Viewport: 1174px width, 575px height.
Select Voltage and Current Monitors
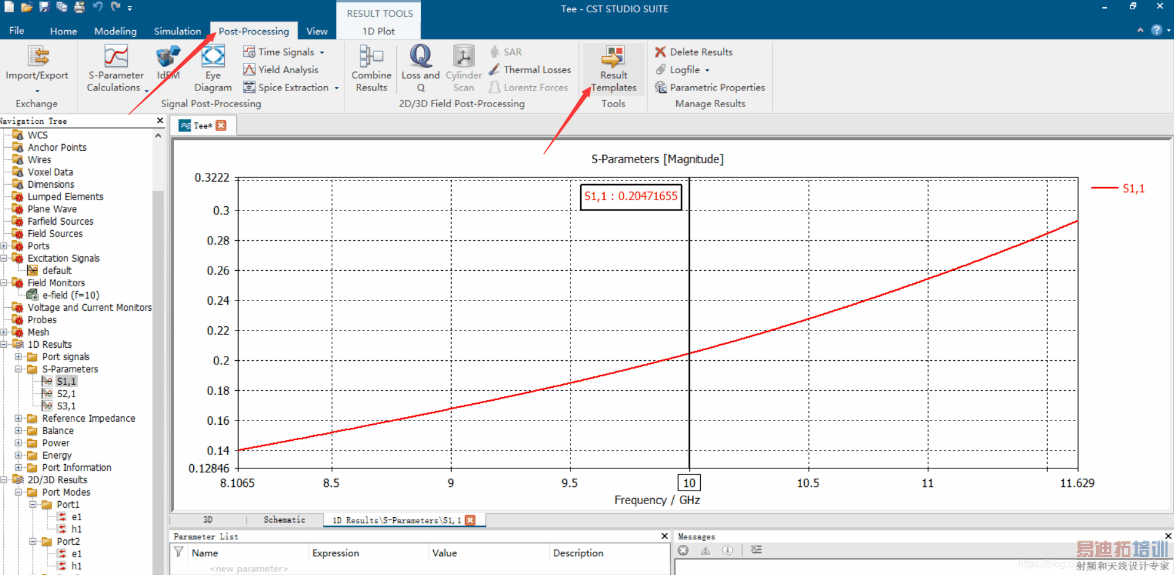[89, 307]
